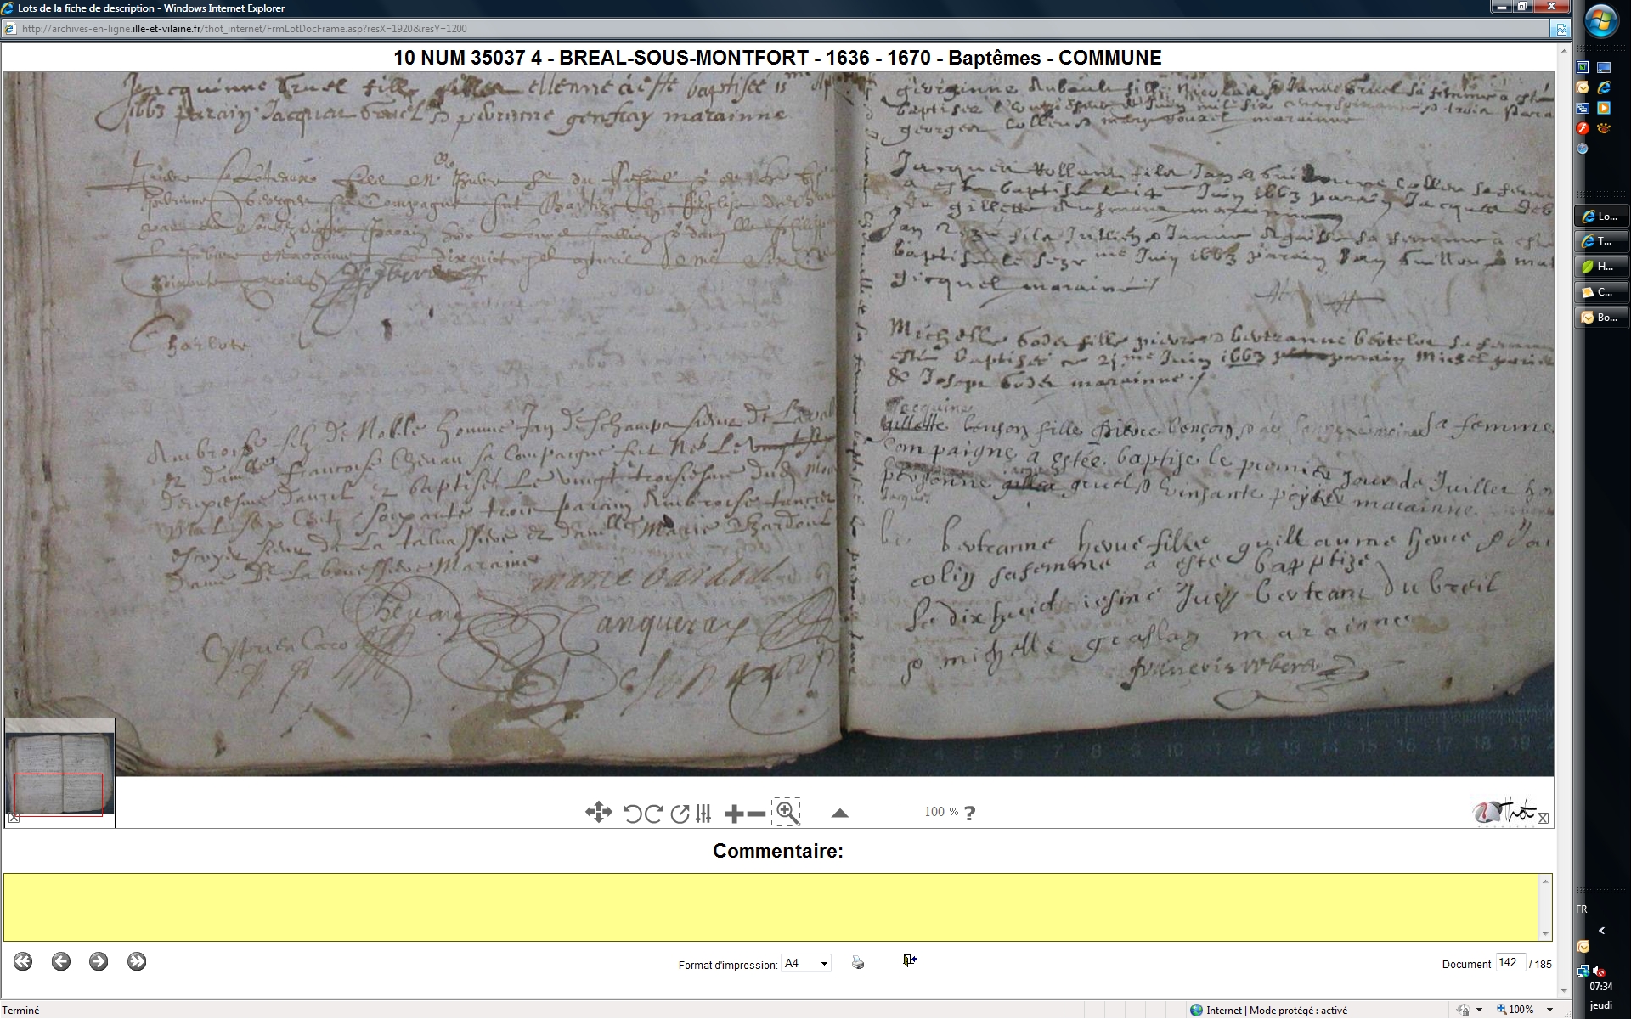The image size is (1631, 1019).
Task: Open image adjustment sliders tool
Action: (x=703, y=814)
